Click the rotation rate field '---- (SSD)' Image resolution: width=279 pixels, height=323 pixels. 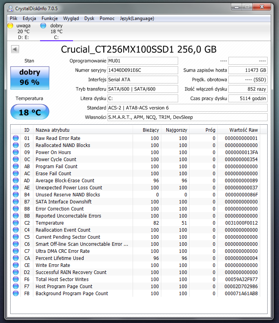click(x=248, y=80)
